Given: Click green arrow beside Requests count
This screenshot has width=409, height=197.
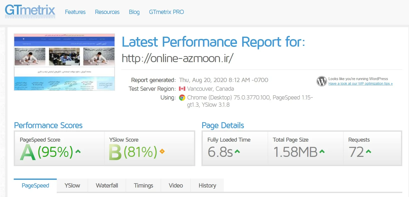Looking at the screenshot, I should coord(368,151).
